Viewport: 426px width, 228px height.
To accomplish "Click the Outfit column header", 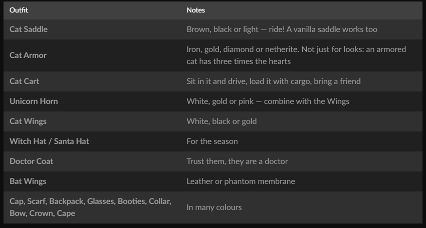I will [x=19, y=10].
